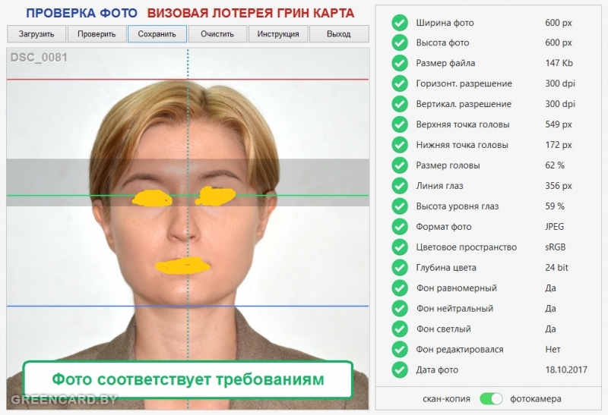The image size is (608, 415).
Task: Click the Выход button
Action: (x=339, y=34)
